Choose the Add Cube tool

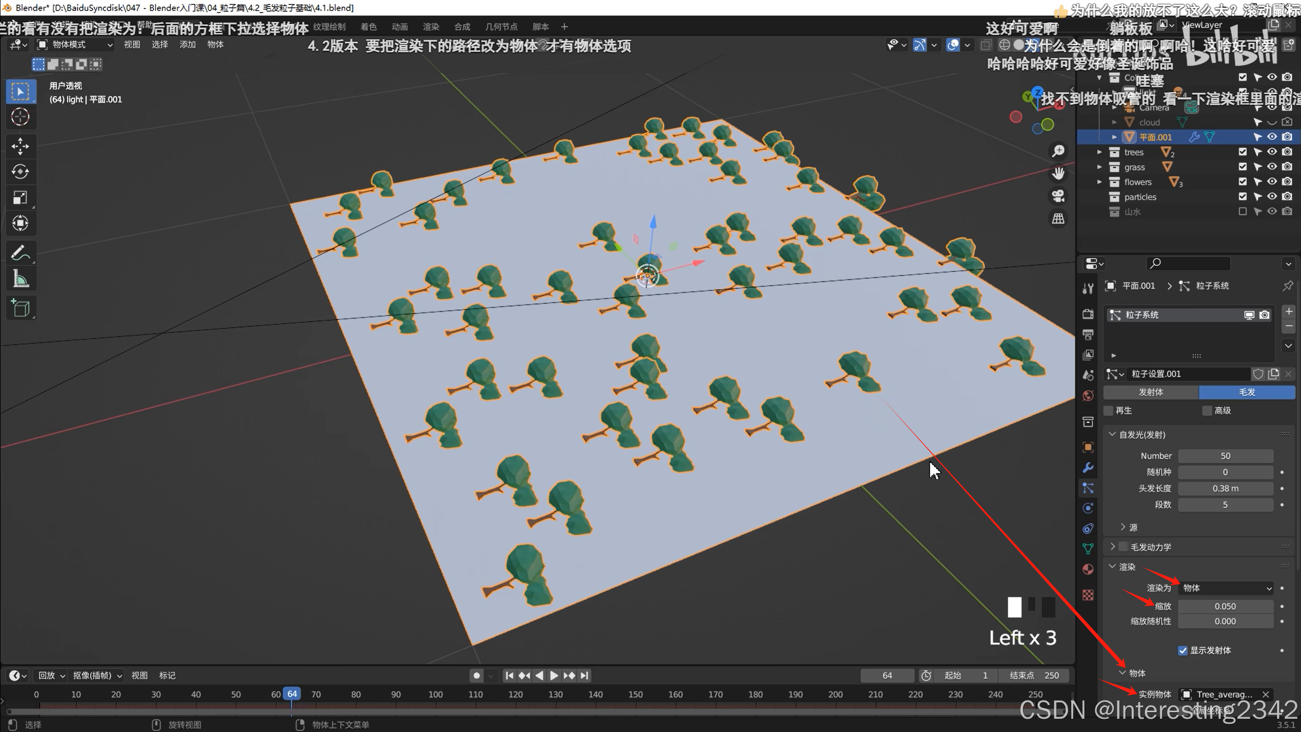pos(20,308)
